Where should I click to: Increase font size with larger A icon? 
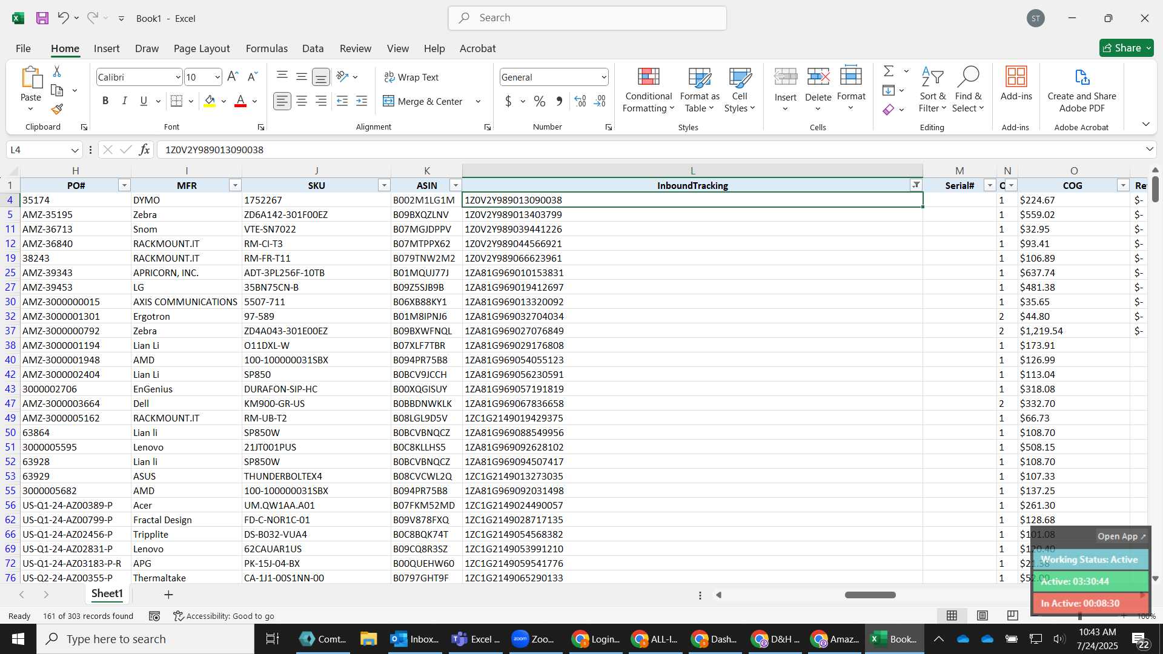233,77
